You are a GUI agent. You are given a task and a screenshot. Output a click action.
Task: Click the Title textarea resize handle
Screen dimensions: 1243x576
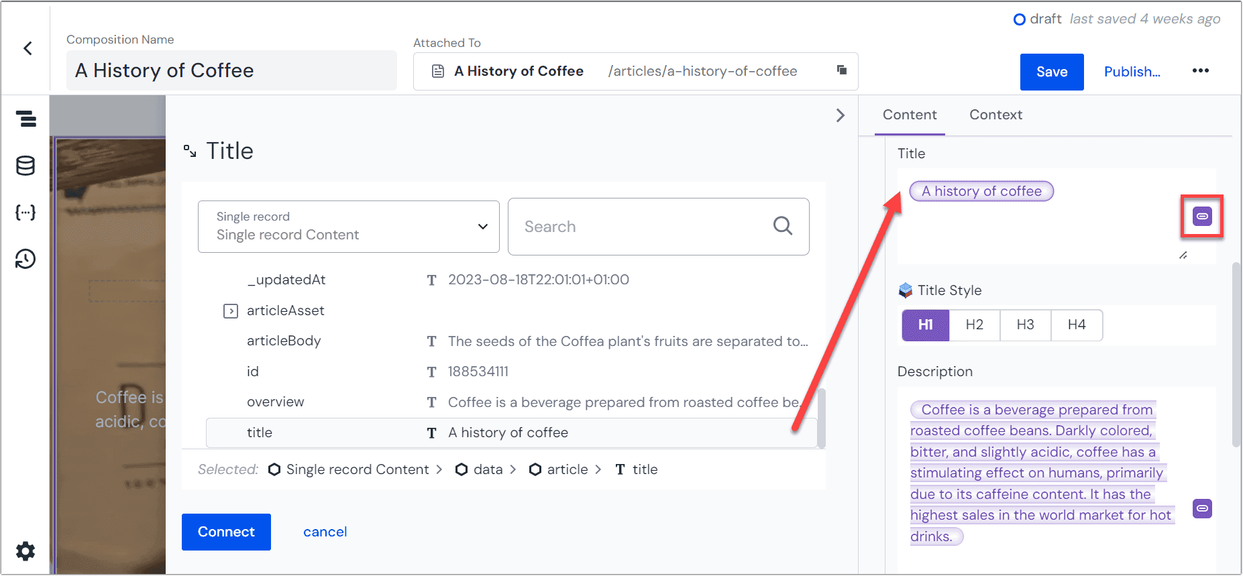pyautogui.click(x=1183, y=255)
